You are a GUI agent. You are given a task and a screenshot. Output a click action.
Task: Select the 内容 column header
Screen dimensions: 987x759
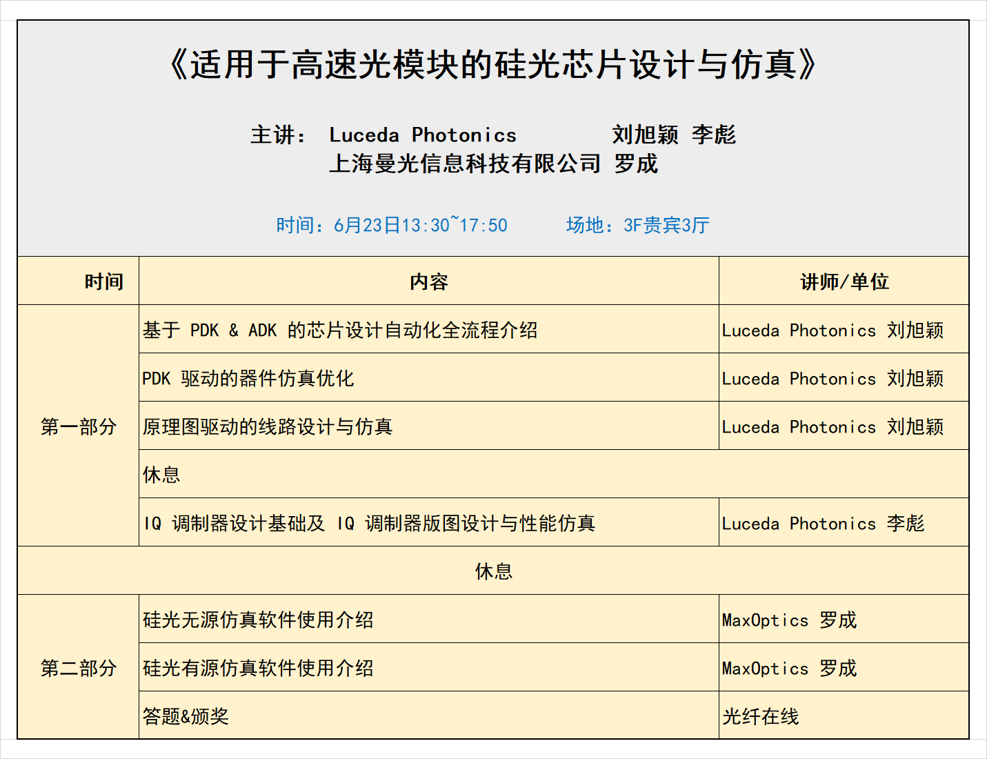[x=429, y=281]
